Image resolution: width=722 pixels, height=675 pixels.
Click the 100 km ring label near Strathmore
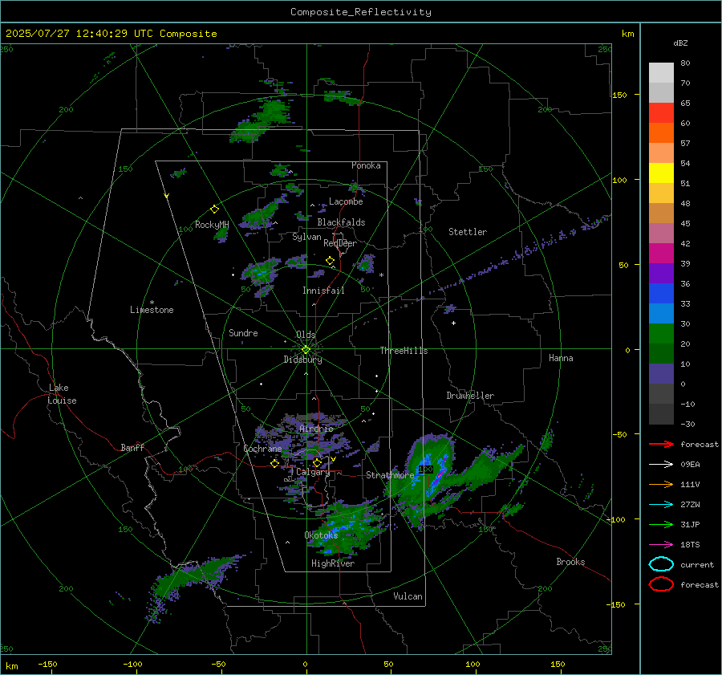click(425, 469)
